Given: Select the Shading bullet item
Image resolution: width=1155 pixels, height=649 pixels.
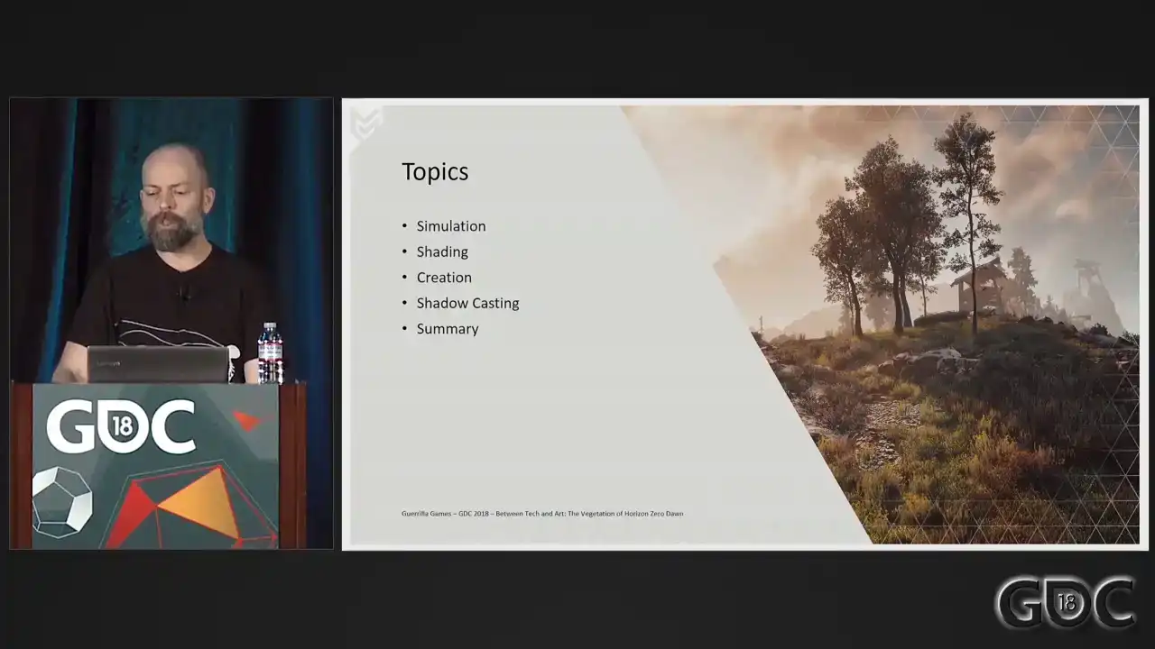Looking at the screenshot, I should click(441, 251).
